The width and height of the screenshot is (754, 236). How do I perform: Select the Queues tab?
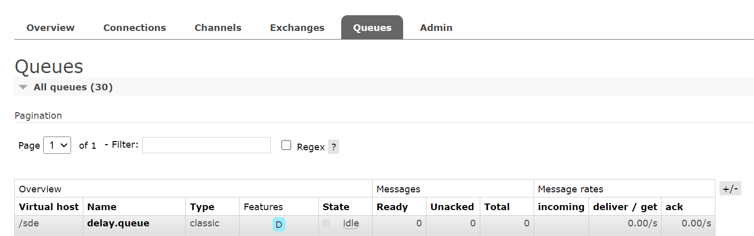[x=372, y=27]
